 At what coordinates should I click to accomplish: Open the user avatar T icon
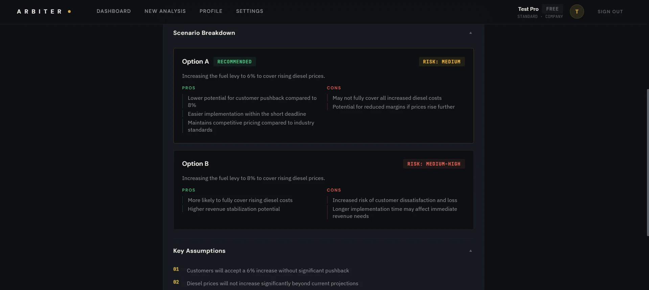pyautogui.click(x=577, y=12)
